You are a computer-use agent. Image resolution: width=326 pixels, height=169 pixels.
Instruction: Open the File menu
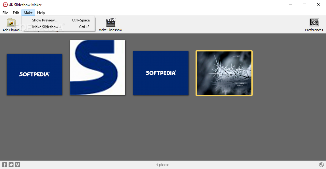coord(5,13)
